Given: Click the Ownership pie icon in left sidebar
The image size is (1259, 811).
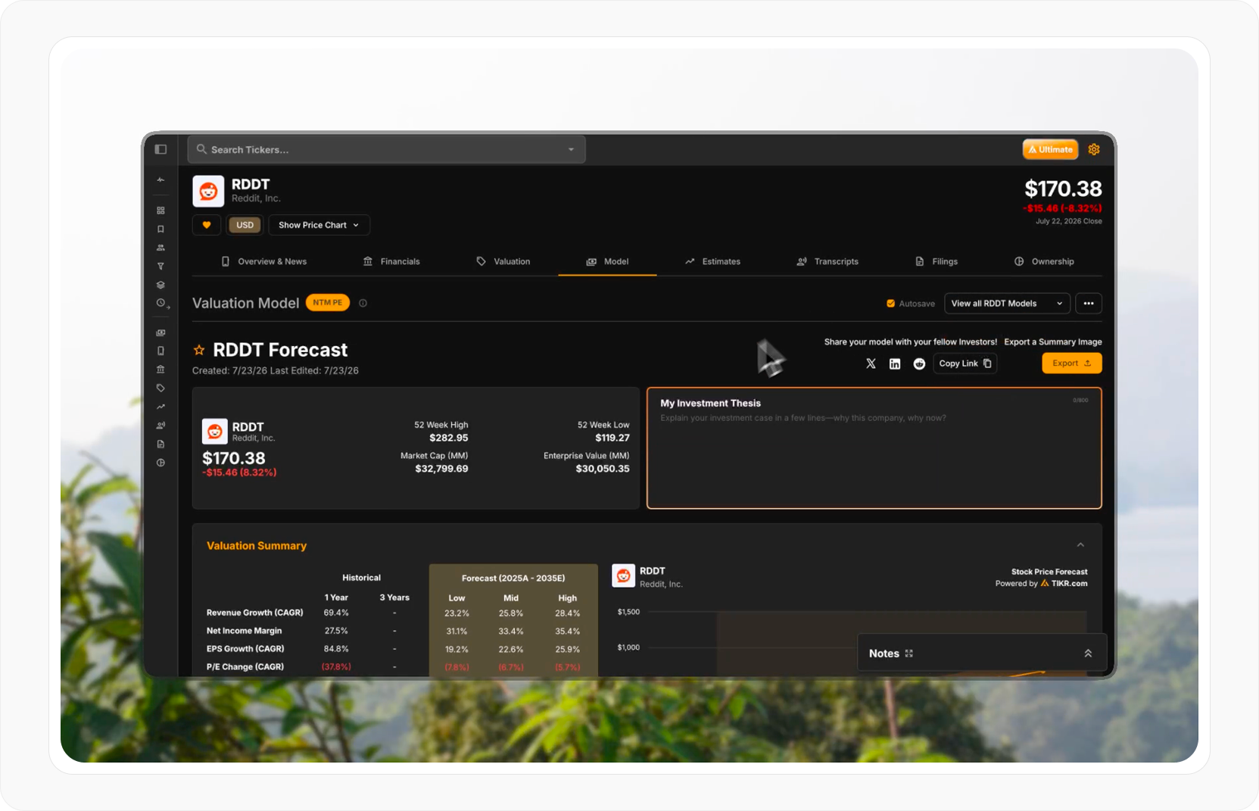Looking at the screenshot, I should pyautogui.click(x=160, y=463).
